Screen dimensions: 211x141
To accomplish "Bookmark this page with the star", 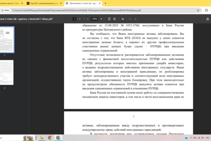I will [198, 10].
